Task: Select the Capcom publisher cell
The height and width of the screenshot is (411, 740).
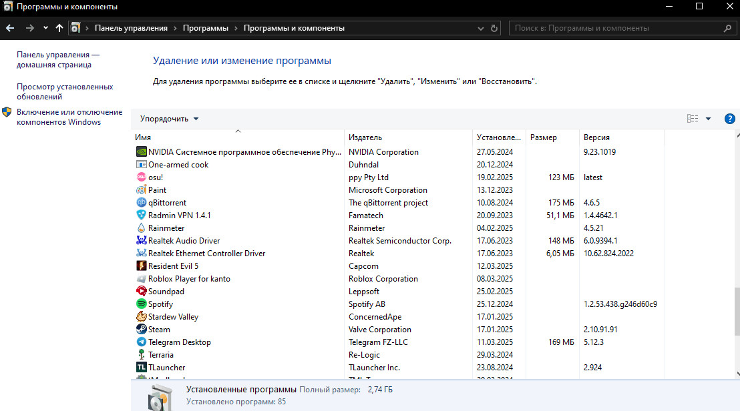Action: click(x=363, y=266)
